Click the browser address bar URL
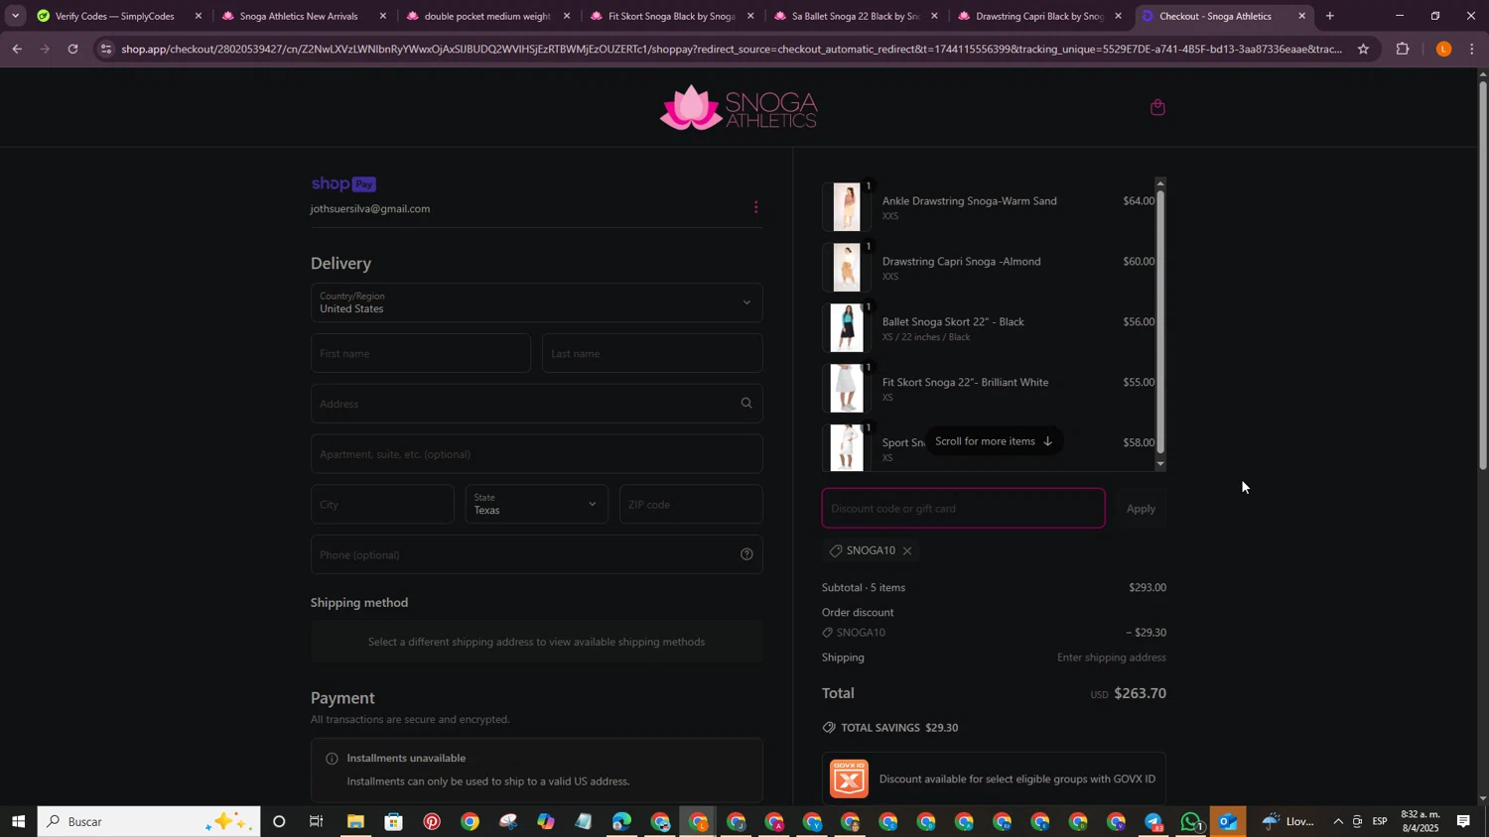The height and width of the screenshot is (837, 1489). click(730, 49)
